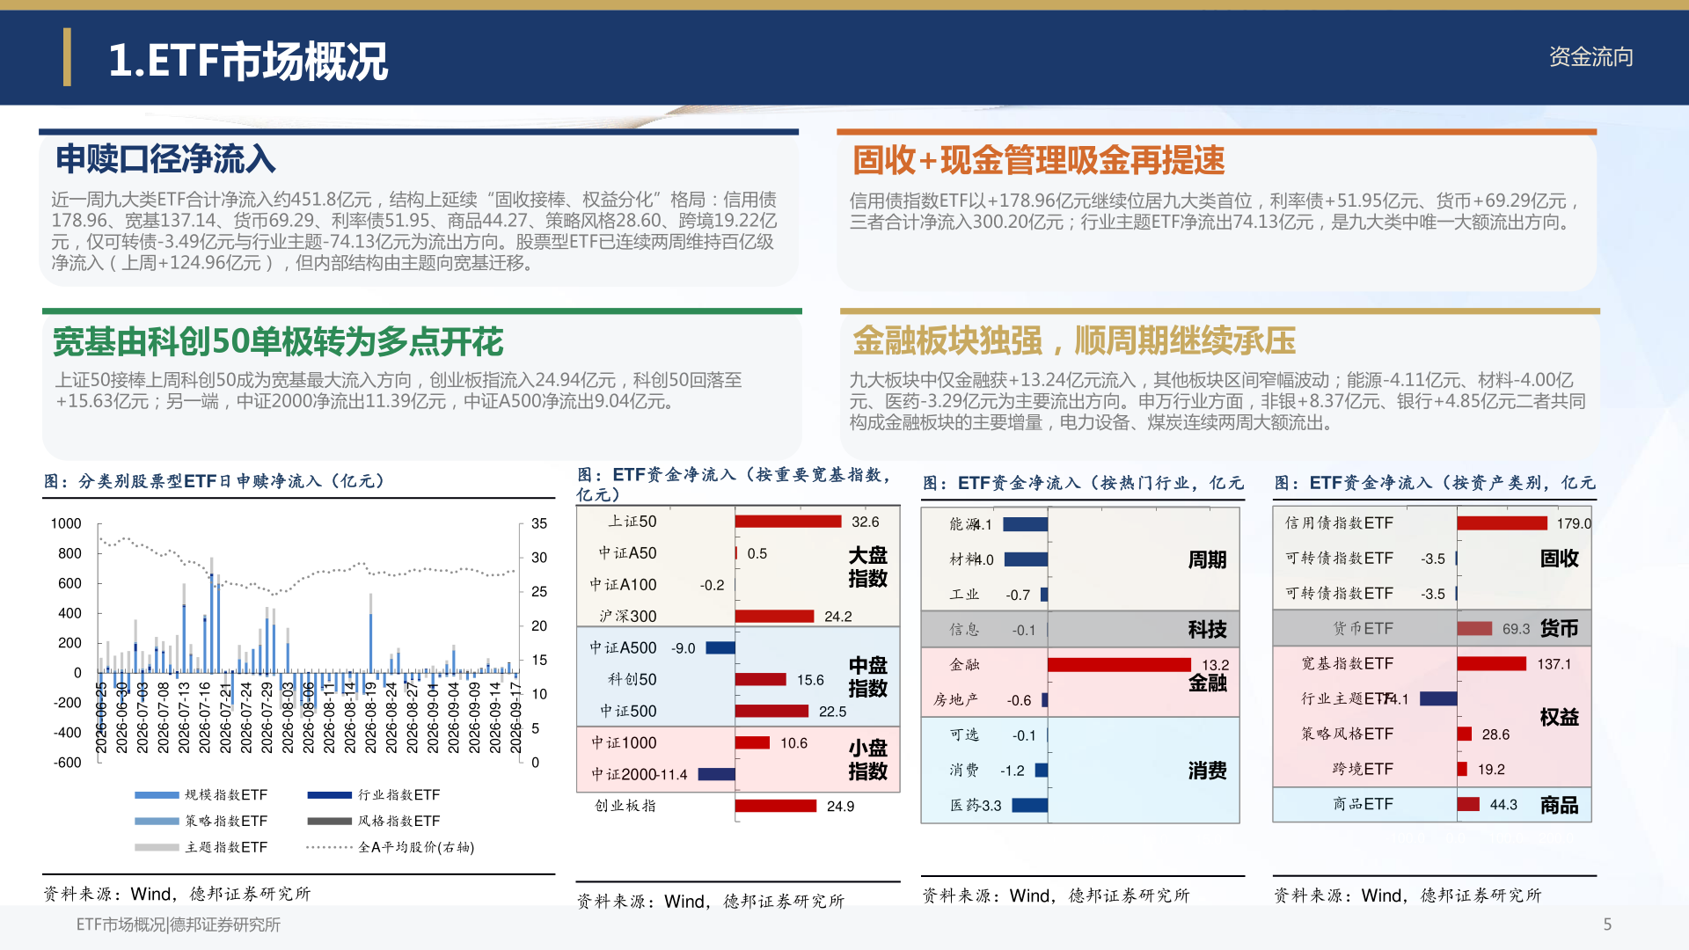Screen dimensions: 1689x950
Task: Click the right-axis value 35
Action: click(539, 523)
